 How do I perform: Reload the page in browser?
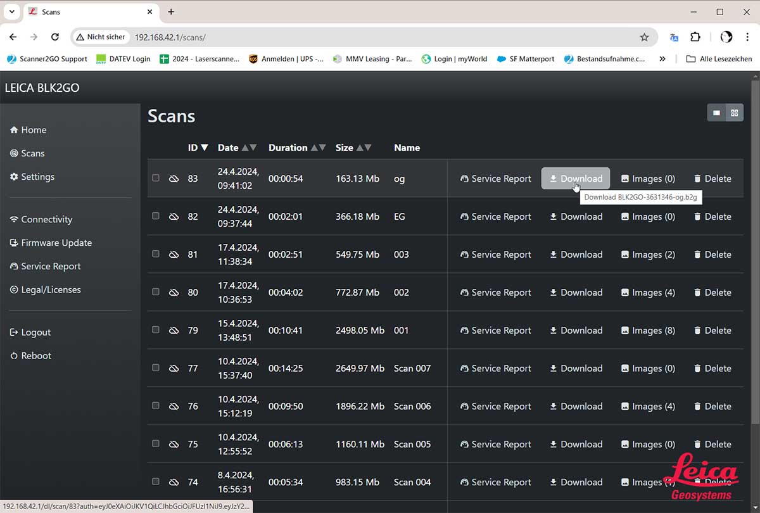coord(55,37)
